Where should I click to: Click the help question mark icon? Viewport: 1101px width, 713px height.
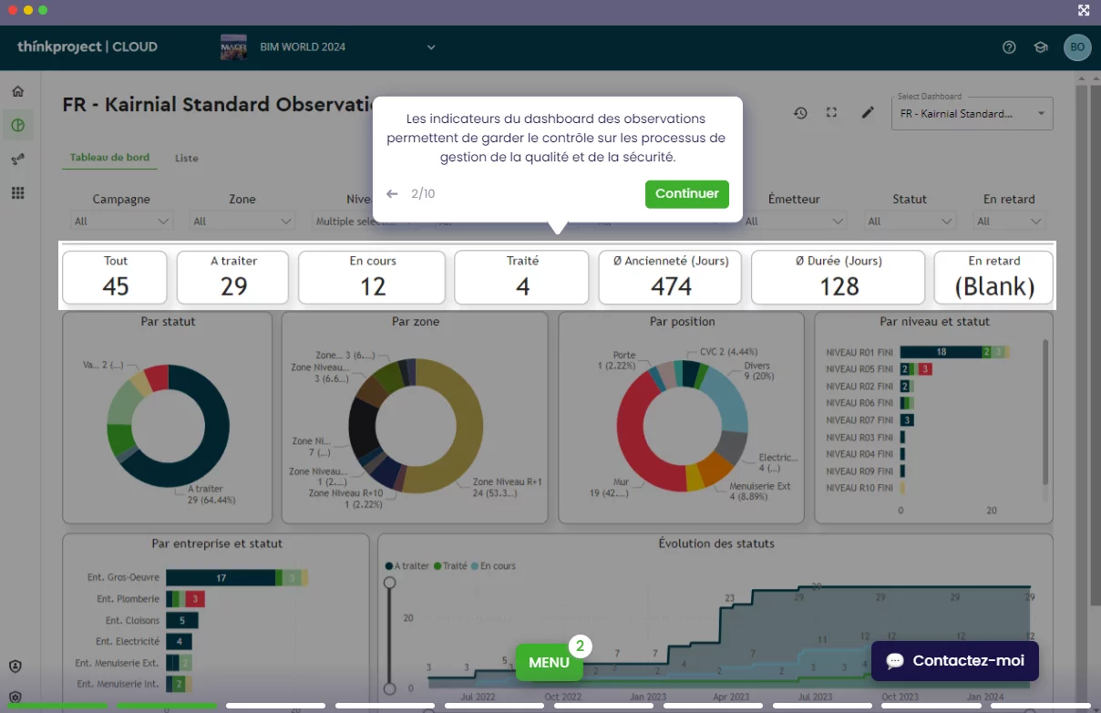[x=1009, y=47]
